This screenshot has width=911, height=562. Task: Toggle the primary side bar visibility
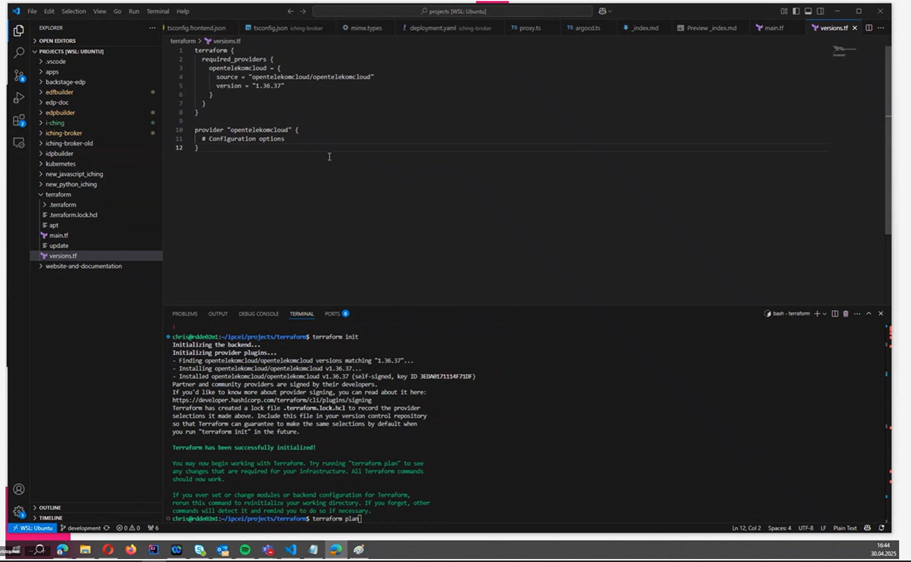pyautogui.click(x=796, y=11)
